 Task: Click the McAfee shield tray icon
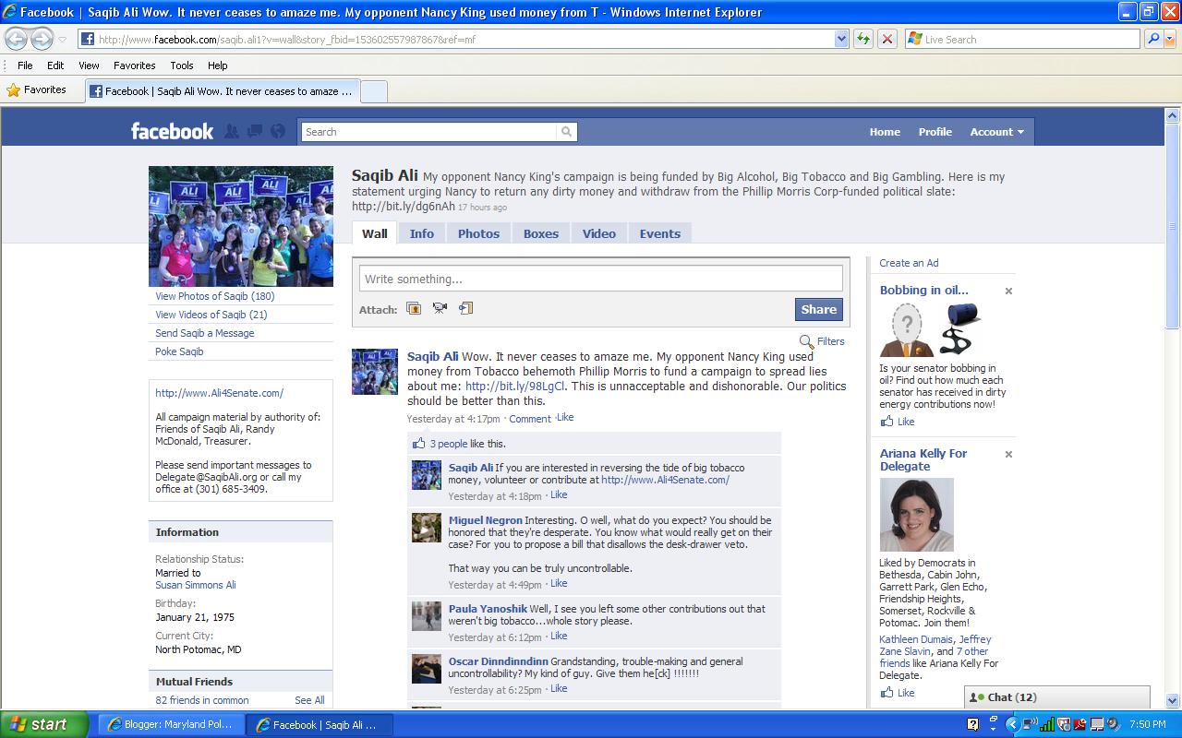[x=1063, y=724]
